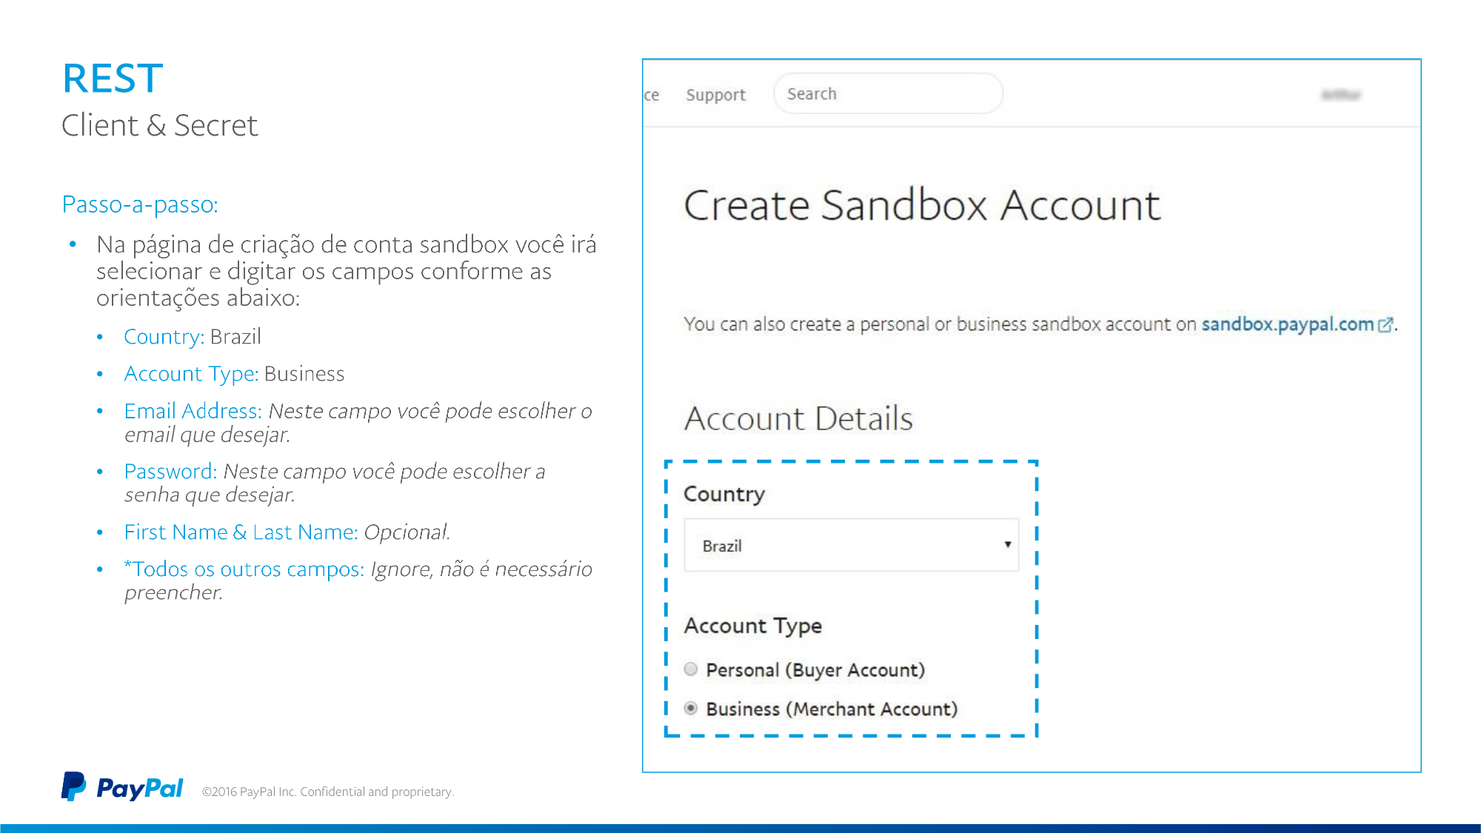Click the Password bullet label
The width and height of the screenshot is (1481, 833).
(x=170, y=472)
